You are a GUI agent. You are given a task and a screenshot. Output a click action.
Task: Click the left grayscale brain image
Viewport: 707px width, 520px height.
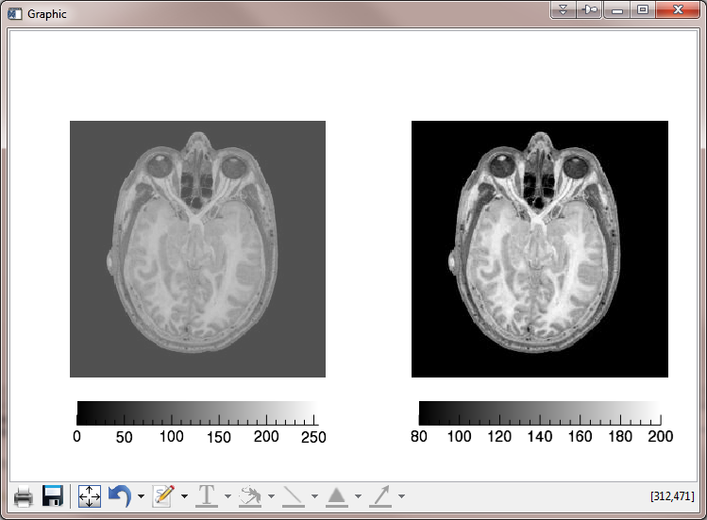click(x=197, y=249)
